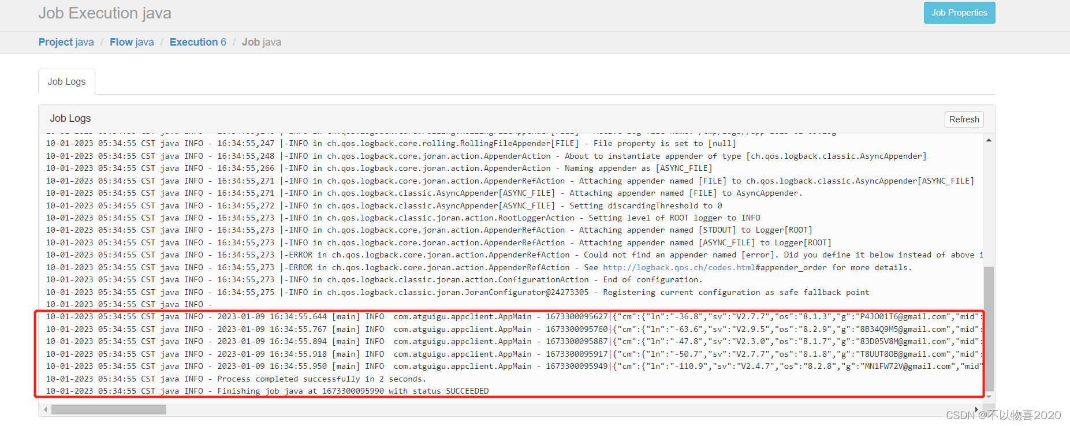This screenshot has height=426, width=1070.
Task: Click 'Attaching appender named [STDOUT]' line
Action: coord(429,230)
